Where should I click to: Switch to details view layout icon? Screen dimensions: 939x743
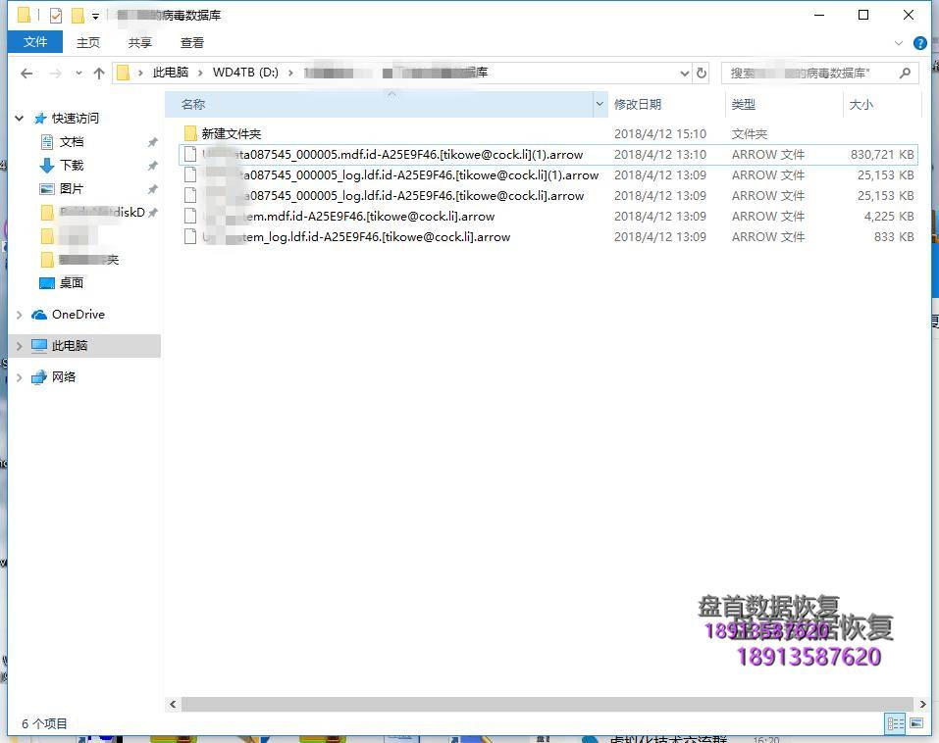click(895, 723)
